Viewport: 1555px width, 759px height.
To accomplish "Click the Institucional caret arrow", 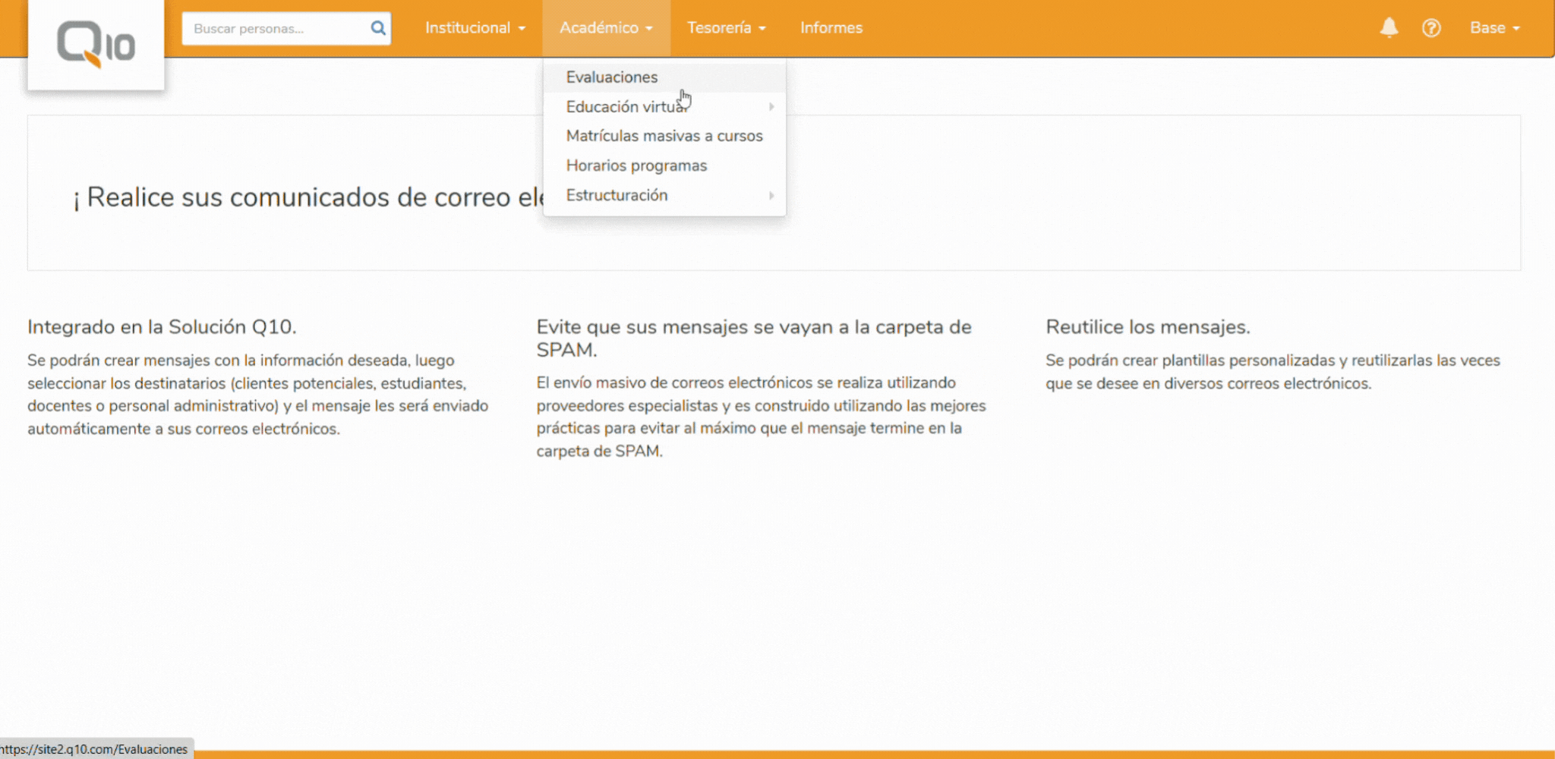I will (521, 29).
